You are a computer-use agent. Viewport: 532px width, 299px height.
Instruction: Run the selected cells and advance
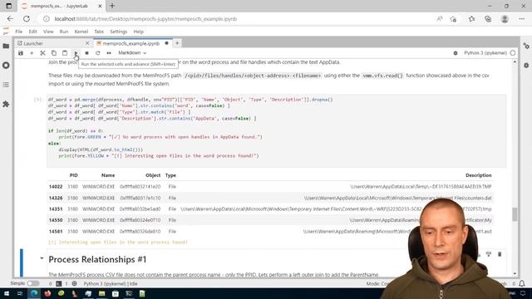click(x=76, y=53)
